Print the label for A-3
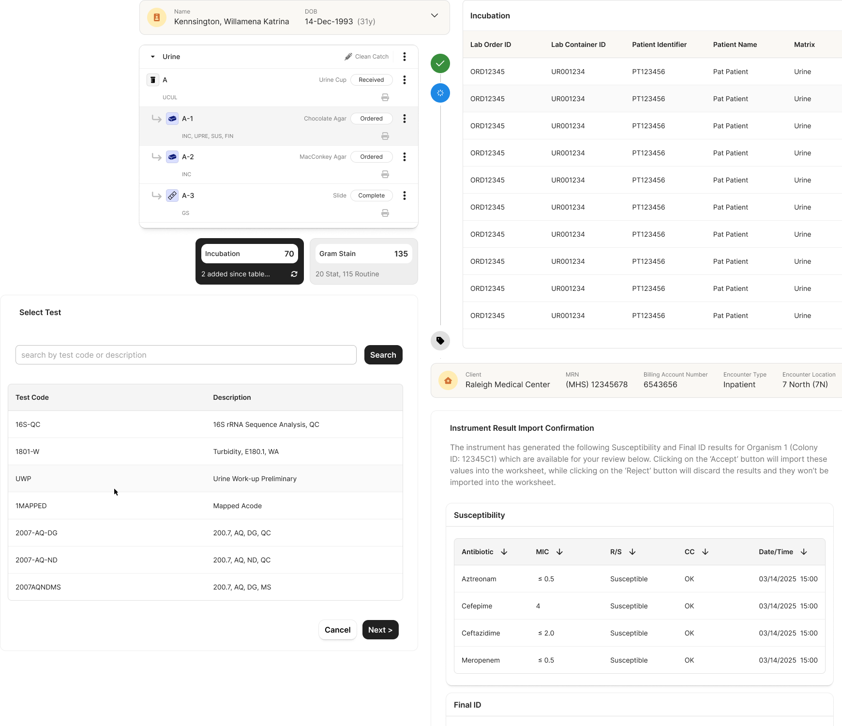This screenshot has width=842, height=726. 385,213
